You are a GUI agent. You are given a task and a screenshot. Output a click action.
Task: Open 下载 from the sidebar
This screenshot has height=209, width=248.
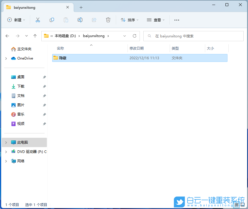click(x=20, y=86)
